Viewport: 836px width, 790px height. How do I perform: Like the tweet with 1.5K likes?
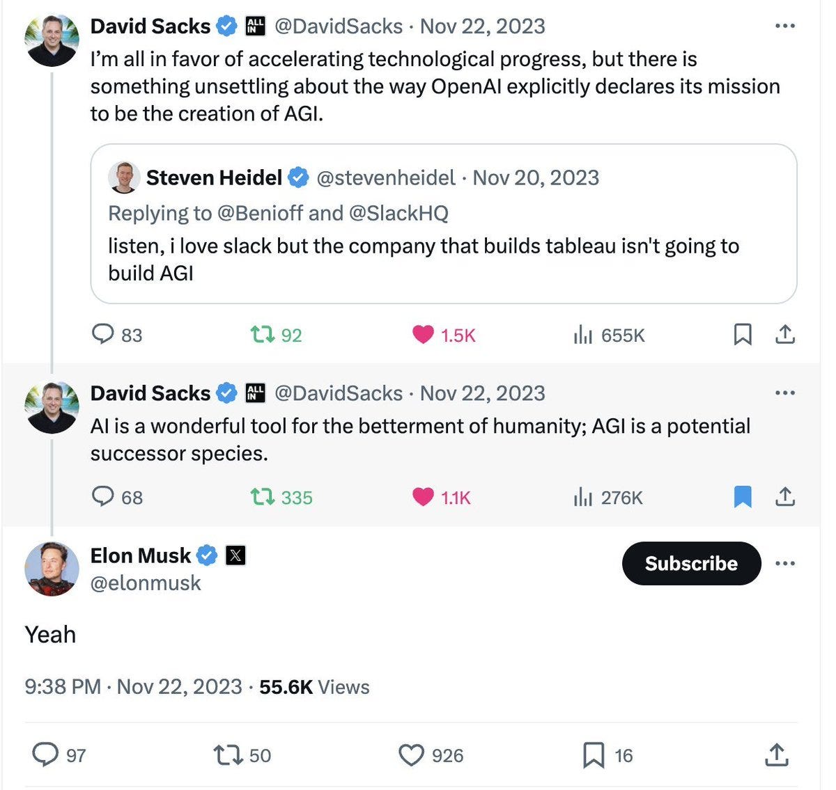point(444,335)
